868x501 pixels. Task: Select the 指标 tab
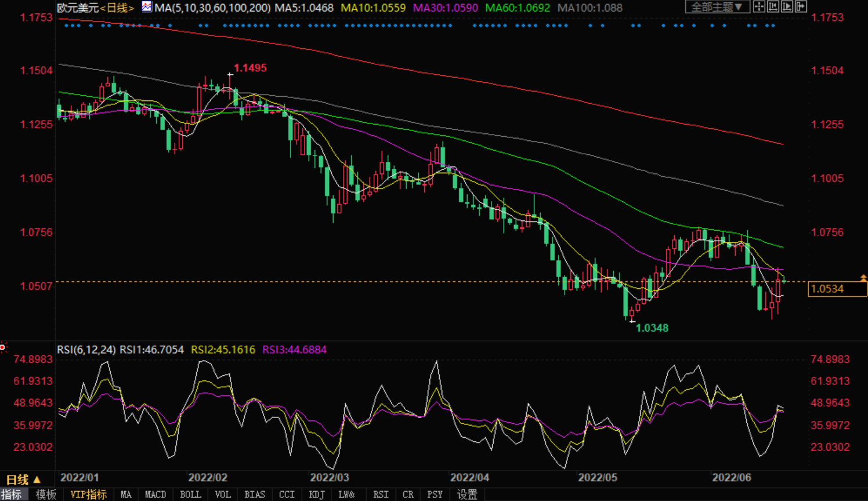[12, 495]
